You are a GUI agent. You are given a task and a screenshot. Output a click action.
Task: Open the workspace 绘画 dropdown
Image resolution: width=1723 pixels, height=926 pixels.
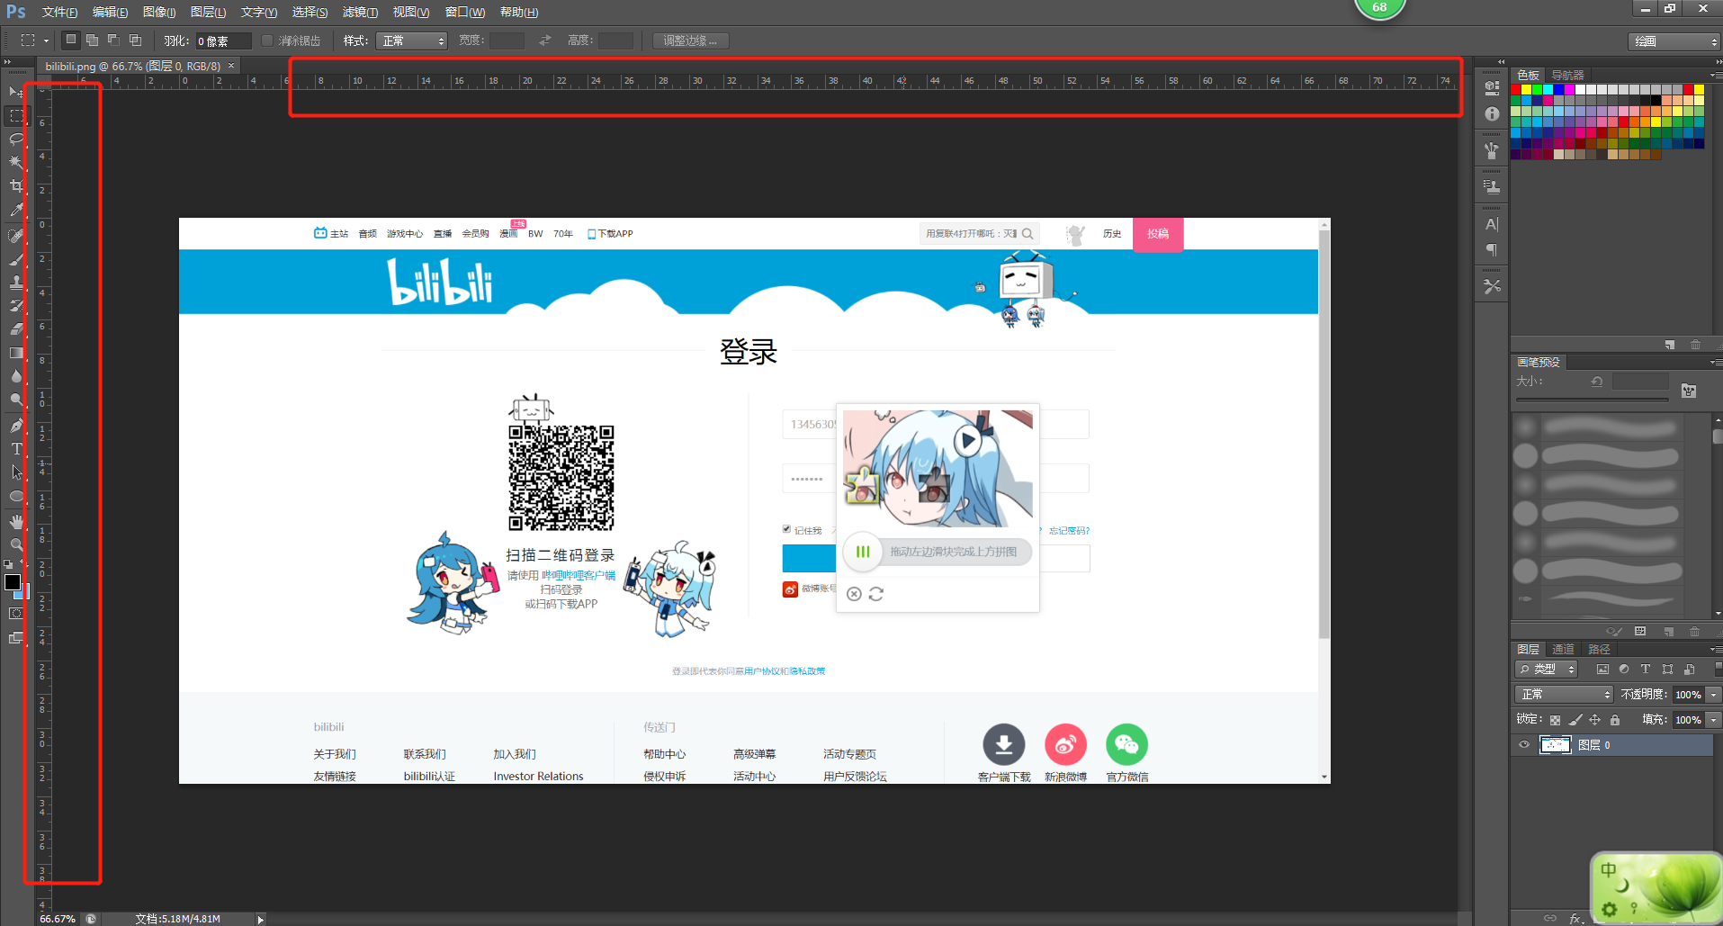[x=1674, y=41]
